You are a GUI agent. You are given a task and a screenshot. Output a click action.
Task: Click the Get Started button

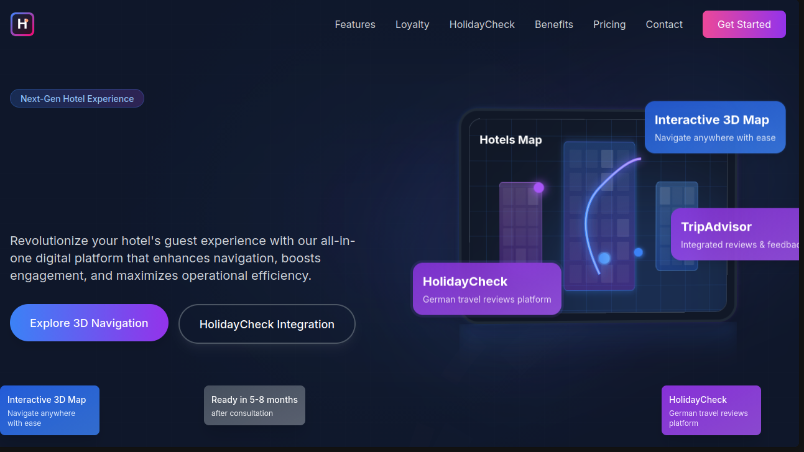click(x=744, y=24)
